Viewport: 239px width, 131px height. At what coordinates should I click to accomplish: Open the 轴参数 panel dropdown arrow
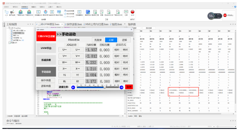(x=230, y=24)
